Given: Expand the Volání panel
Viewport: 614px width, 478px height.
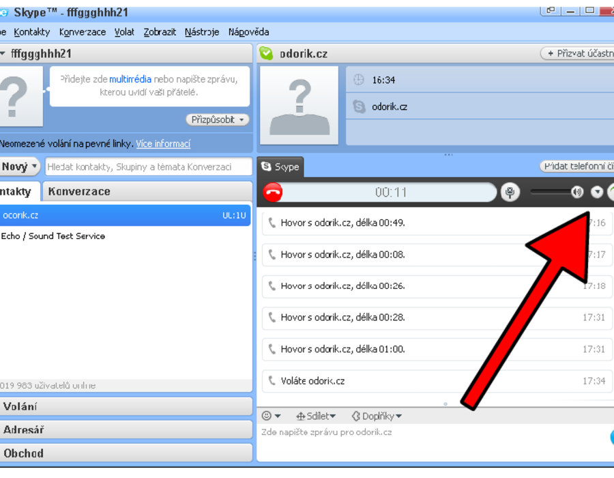Looking at the screenshot, I should click(126, 406).
